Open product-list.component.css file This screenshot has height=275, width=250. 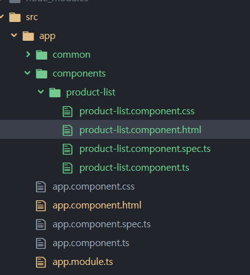tap(137, 111)
